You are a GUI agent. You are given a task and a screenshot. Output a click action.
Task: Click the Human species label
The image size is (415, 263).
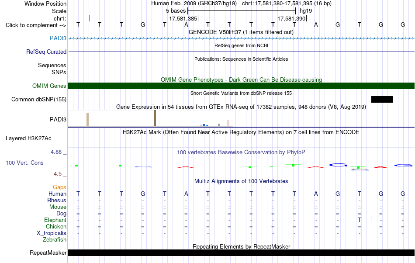[57, 194]
